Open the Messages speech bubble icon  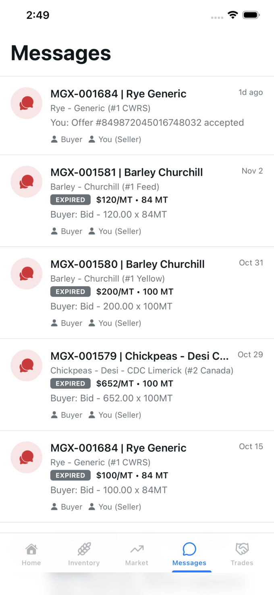tap(189, 549)
